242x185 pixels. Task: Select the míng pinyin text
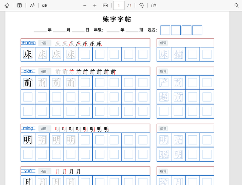click(x=28, y=128)
